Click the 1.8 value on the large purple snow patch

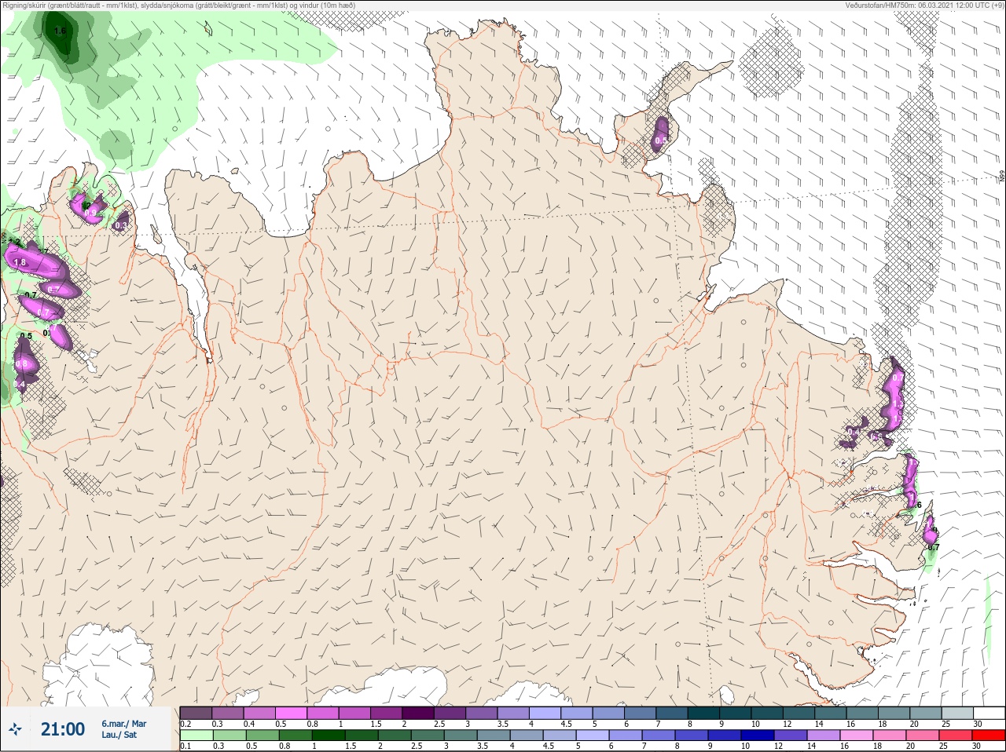[20, 262]
